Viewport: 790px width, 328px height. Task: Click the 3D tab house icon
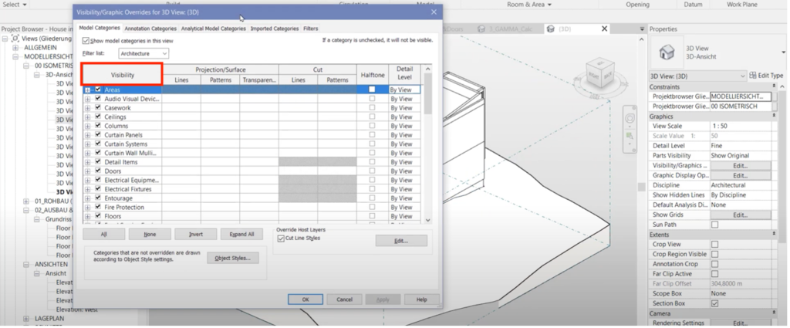click(551, 29)
